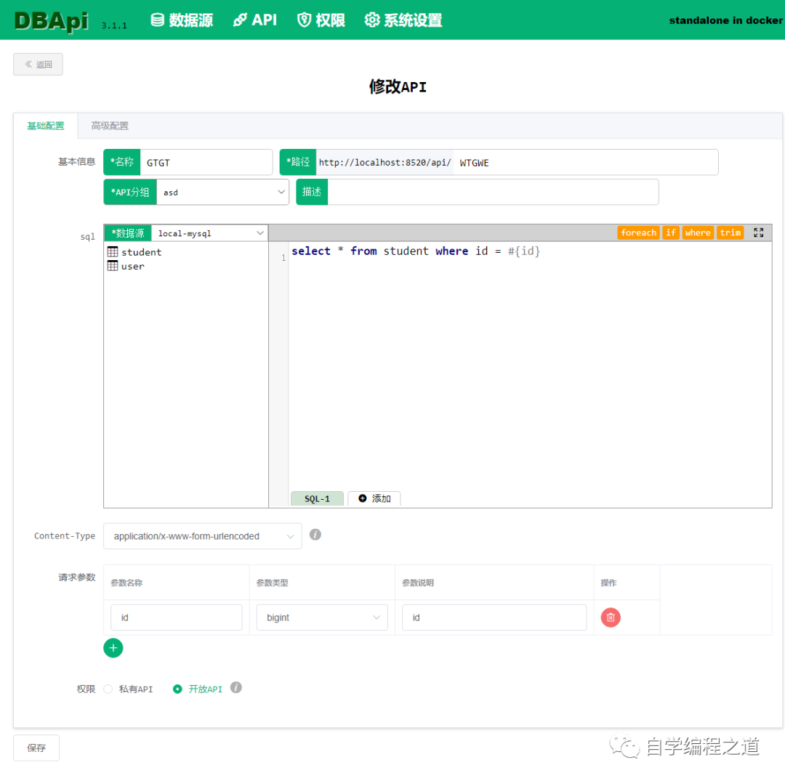
Task: Select the 私有API radio option
Action: pos(108,689)
